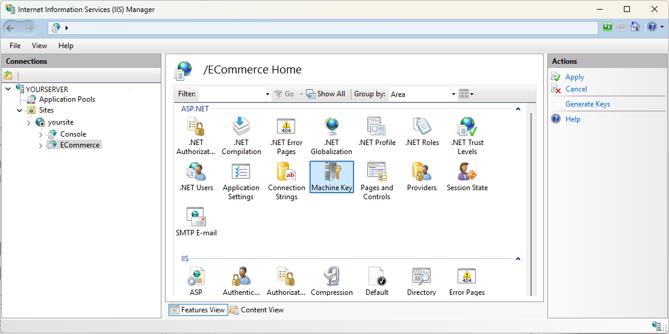Click Apply in the Actions pane
Image resolution: width=669 pixels, height=334 pixels.
[574, 77]
